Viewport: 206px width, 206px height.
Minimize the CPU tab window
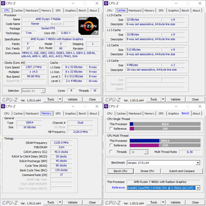tap(73, 3)
